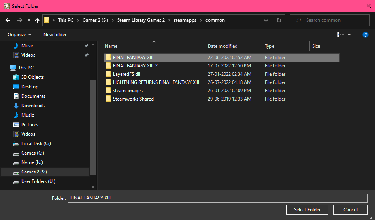
Task: Click the date 17-07-2022 12:50 PM
Action: [x=229, y=66]
